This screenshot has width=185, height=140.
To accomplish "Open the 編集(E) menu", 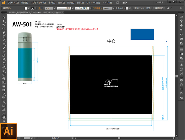I will 25,3.
